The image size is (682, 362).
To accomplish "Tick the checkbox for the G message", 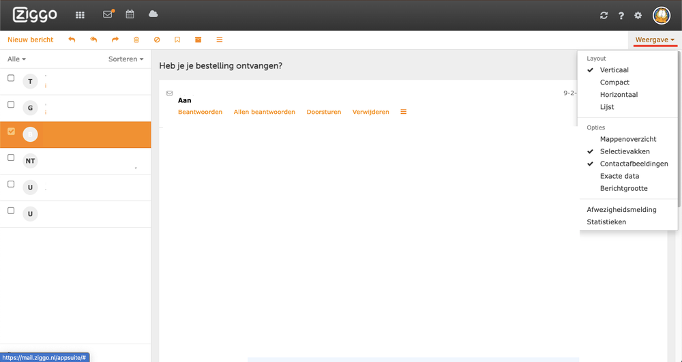I will coord(12,105).
